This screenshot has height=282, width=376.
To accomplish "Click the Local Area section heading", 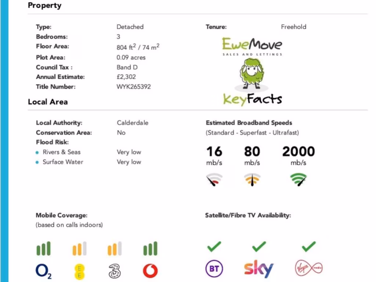I will [x=48, y=102].
